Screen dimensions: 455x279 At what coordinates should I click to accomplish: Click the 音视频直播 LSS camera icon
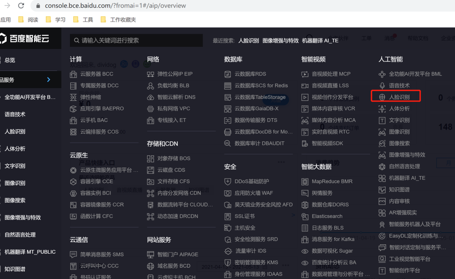coord(305,86)
